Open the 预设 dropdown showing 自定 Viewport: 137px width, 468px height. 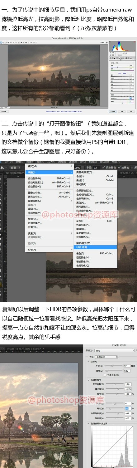pyautogui.click(x=114, y=351)
